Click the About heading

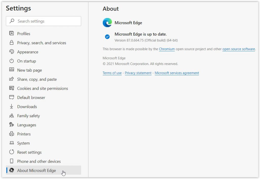pos(111,9)
